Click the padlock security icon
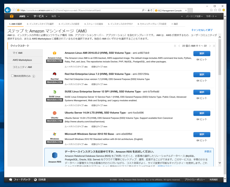Viewport: 230px width, 187px height. (149, 10)
